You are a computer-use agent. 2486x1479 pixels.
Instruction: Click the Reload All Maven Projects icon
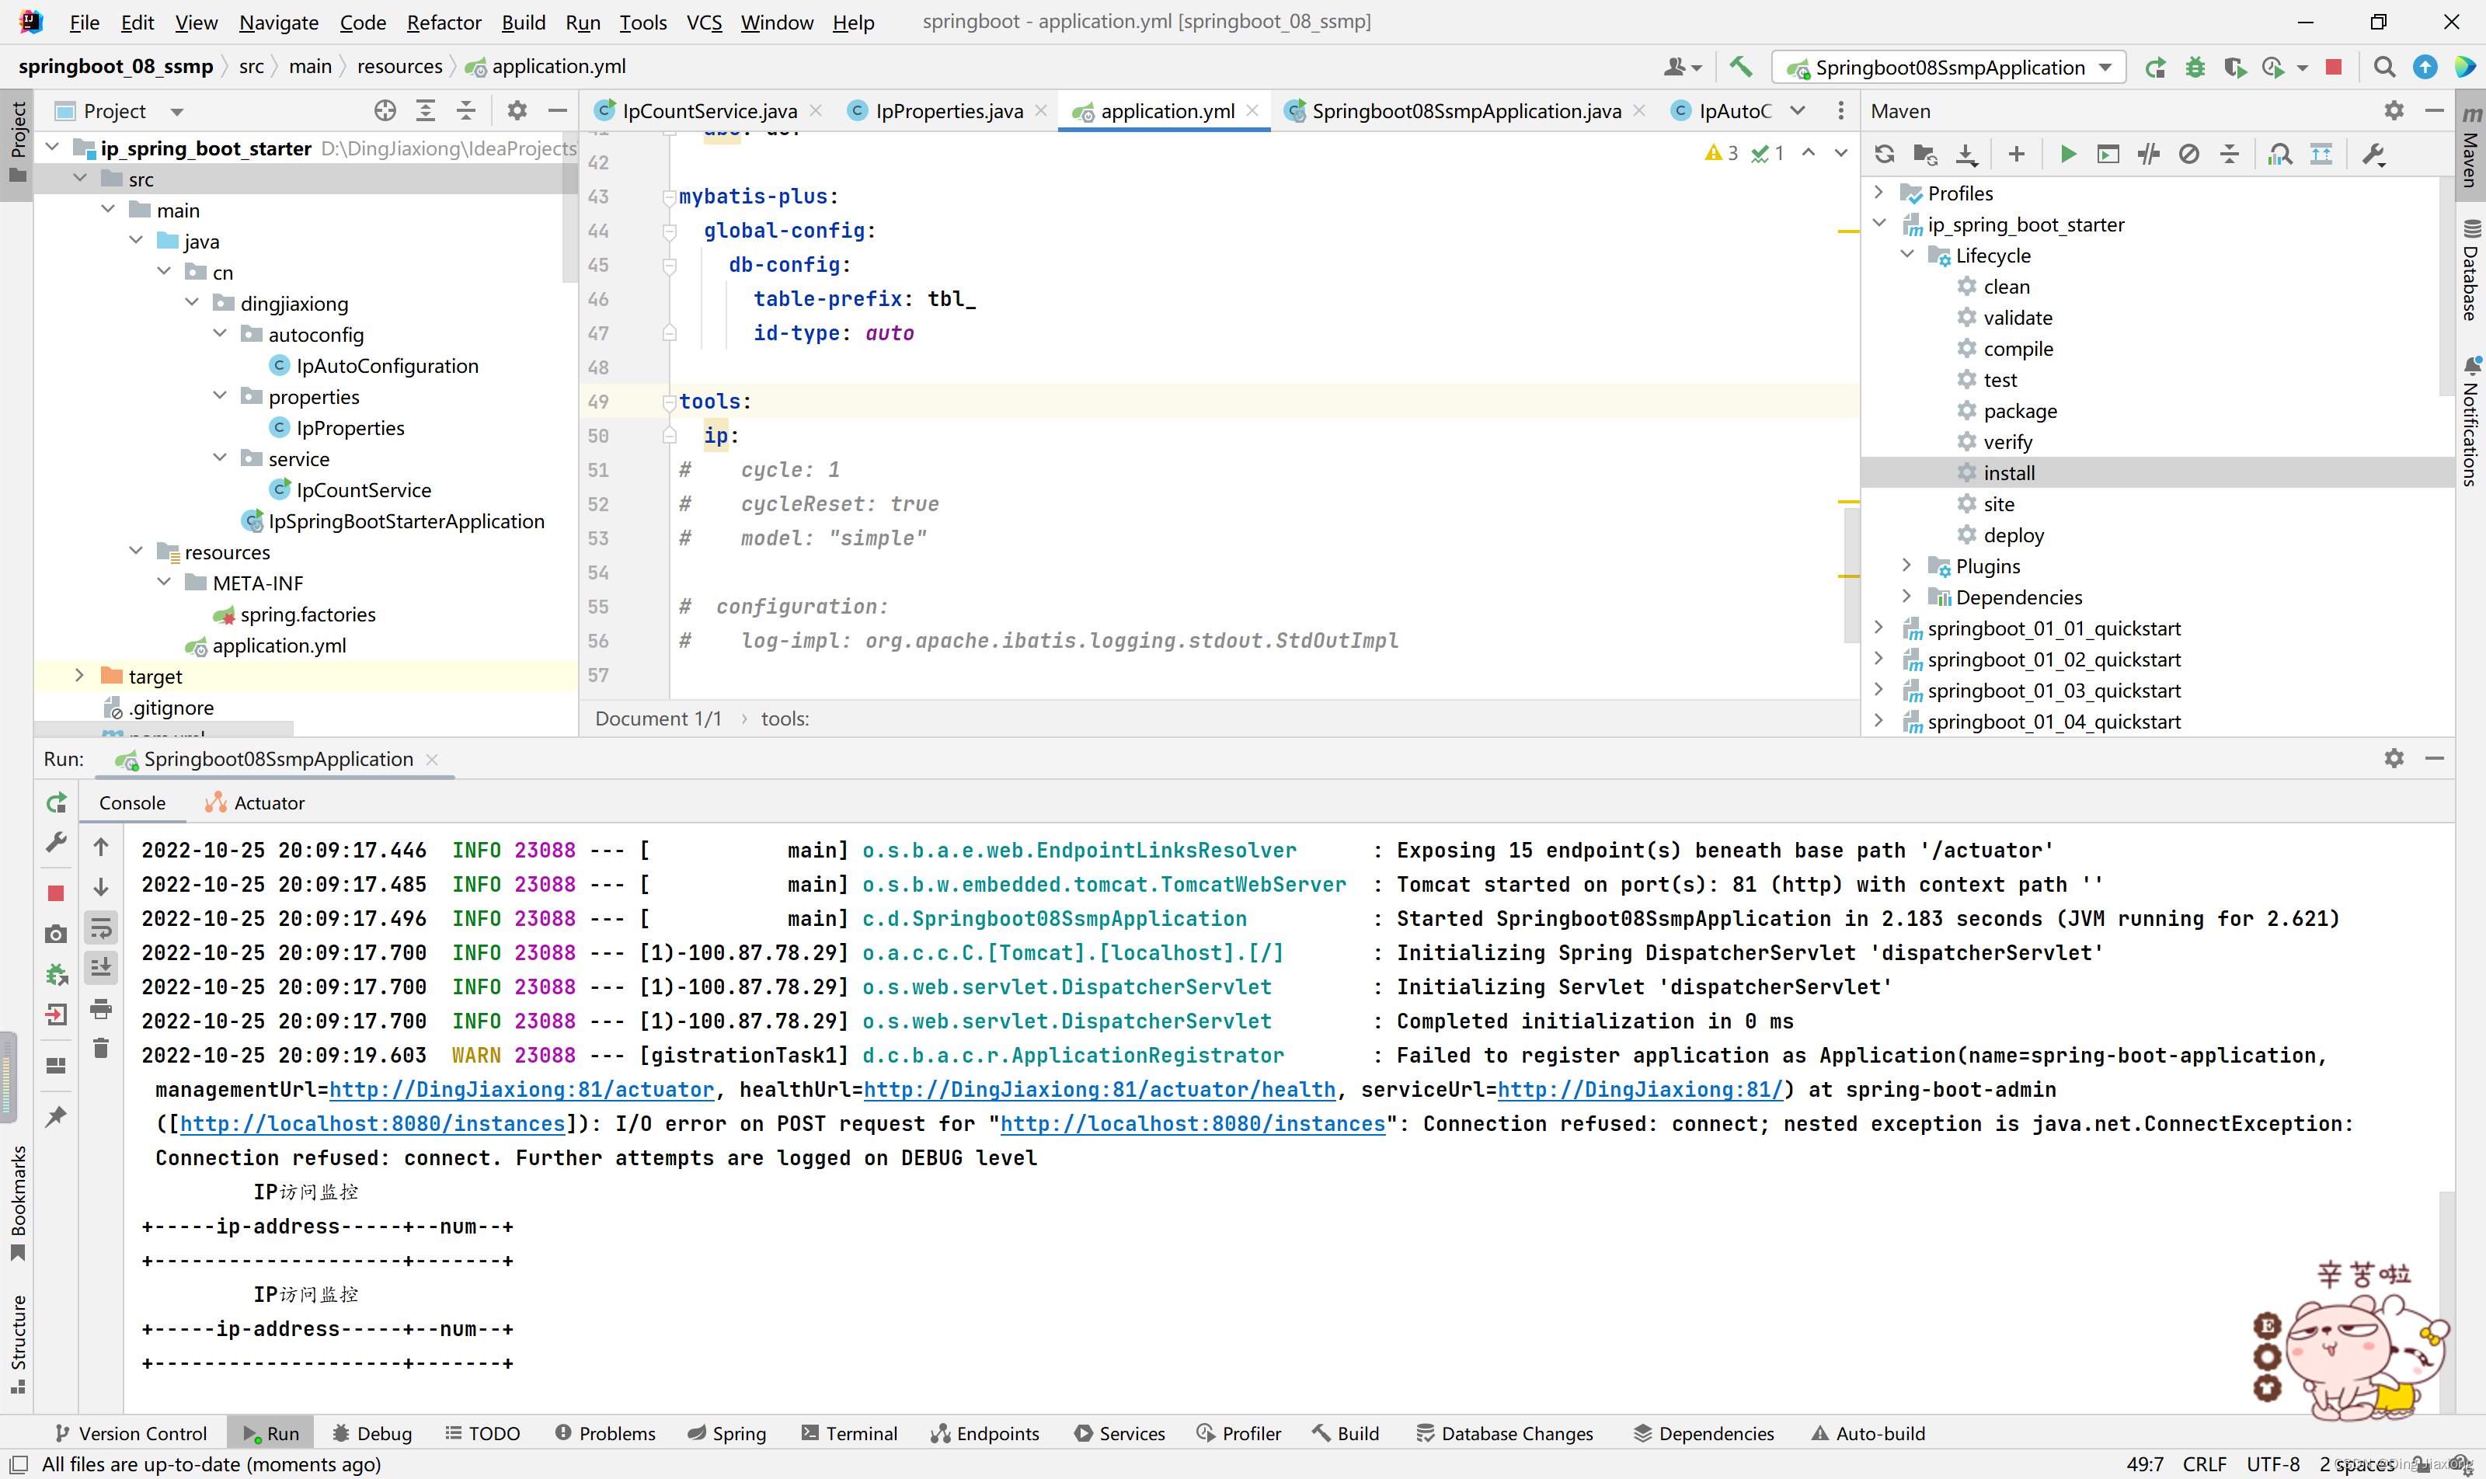tap(1884, 155)
